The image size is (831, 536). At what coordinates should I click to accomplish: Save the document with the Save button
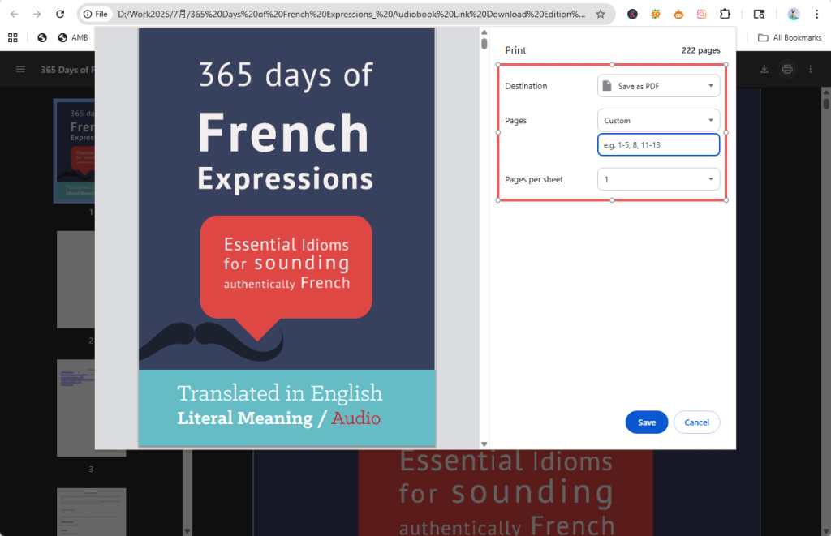[646, 422]
